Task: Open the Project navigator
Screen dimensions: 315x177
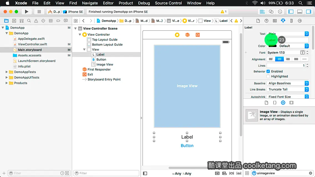Action: [x=6, y=21]
